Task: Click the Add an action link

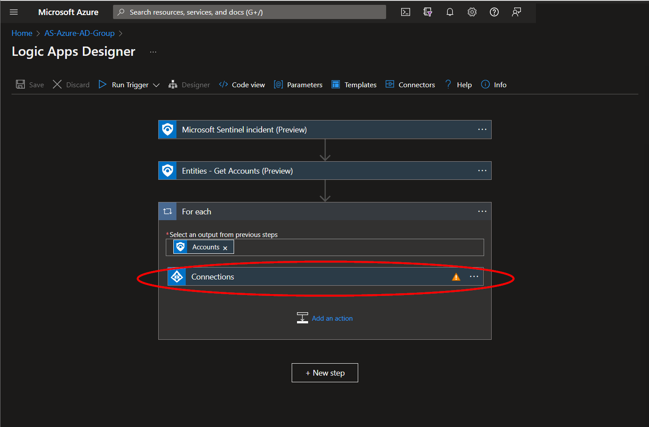Action: 332,318
